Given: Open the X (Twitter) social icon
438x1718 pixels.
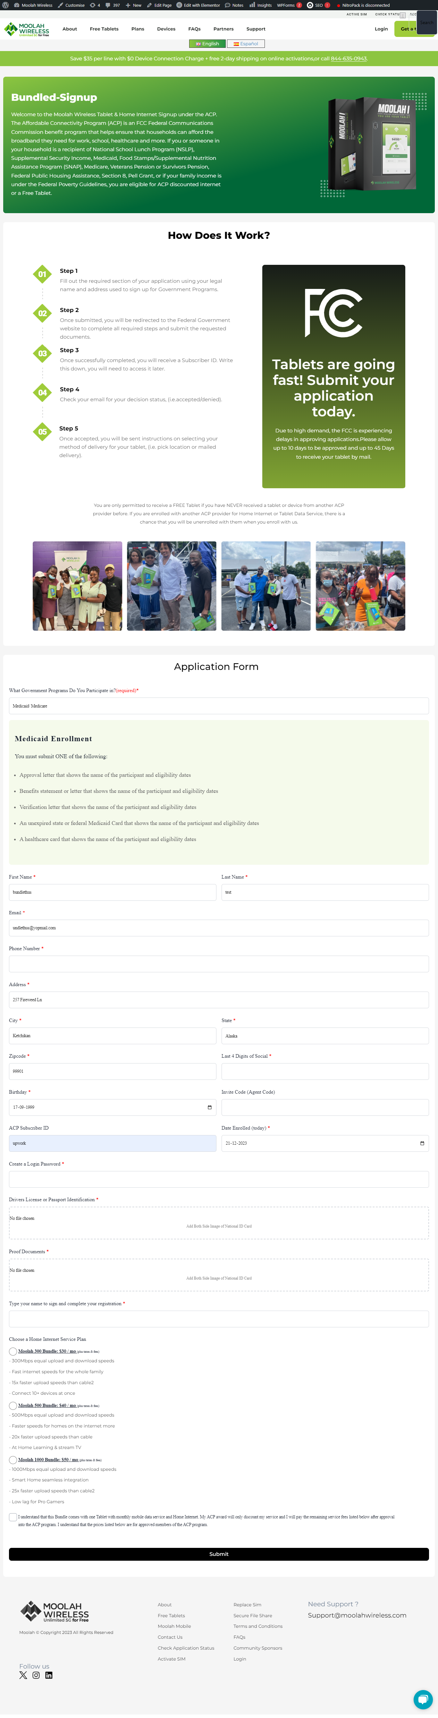Looking at the screenshot, I should click(23, 1675).
